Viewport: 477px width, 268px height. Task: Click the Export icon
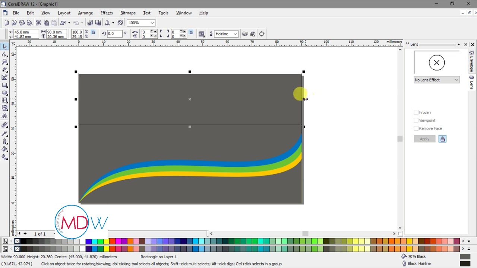[x=98, y=23]
